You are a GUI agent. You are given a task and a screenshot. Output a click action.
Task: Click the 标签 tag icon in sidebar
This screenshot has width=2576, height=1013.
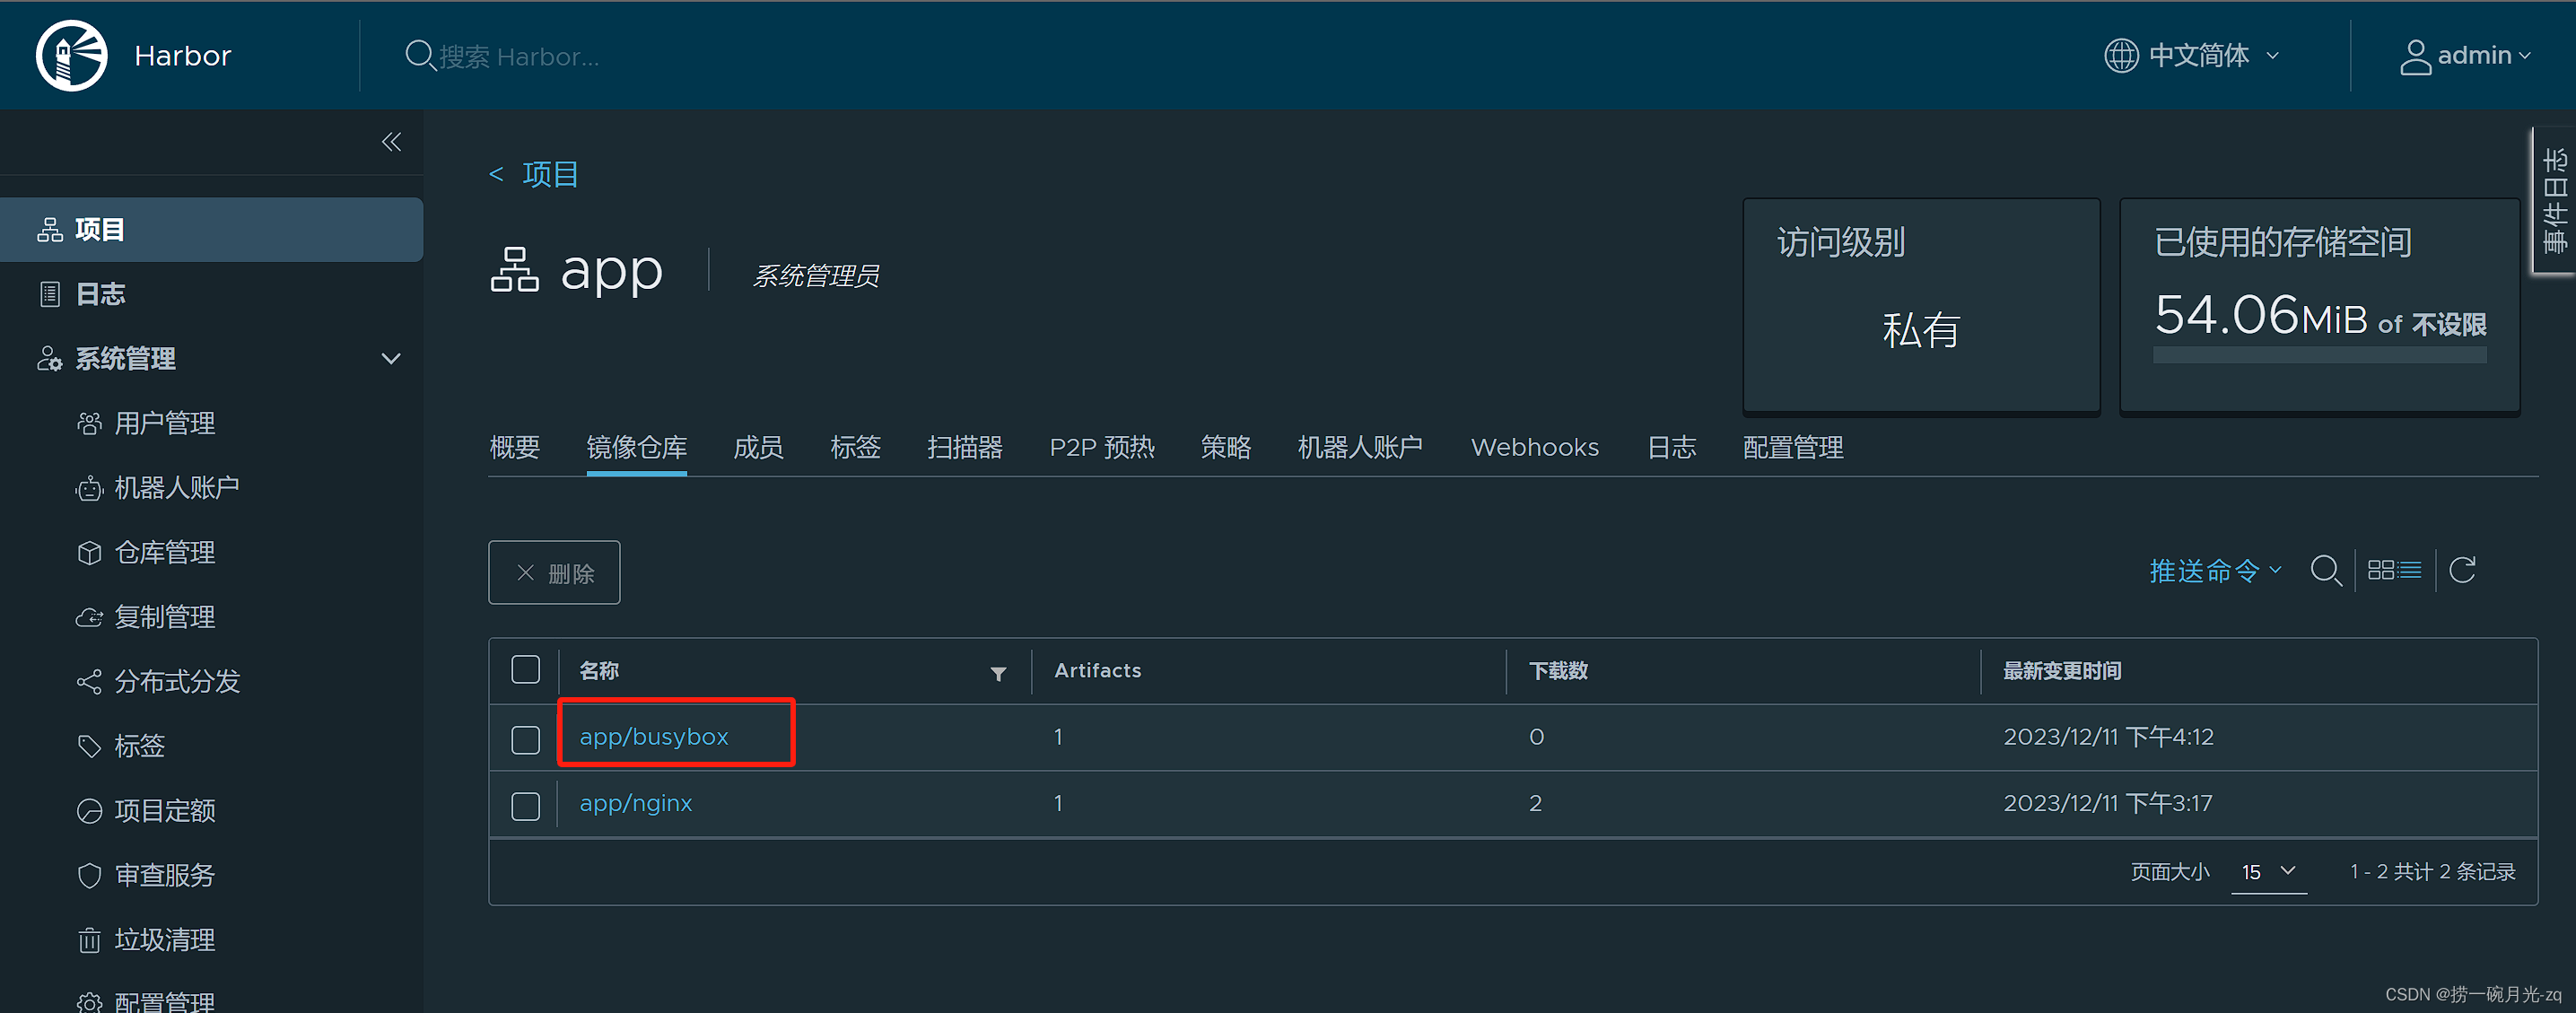tap(89, 746)
